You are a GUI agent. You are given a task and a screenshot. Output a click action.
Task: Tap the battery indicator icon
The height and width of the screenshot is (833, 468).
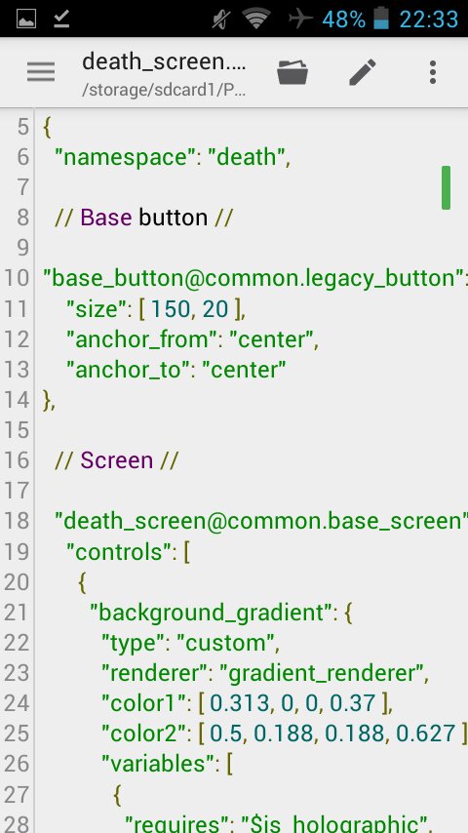(x=381, y=19)
